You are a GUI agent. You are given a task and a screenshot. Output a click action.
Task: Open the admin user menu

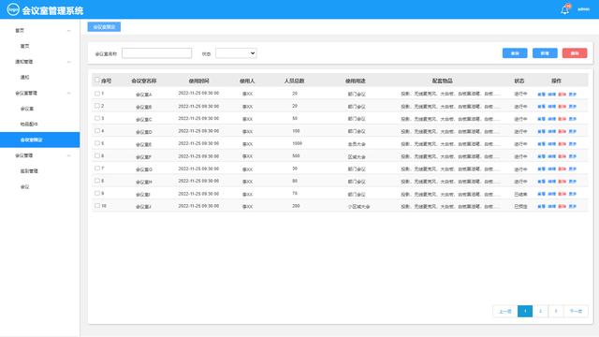point(583,9)
